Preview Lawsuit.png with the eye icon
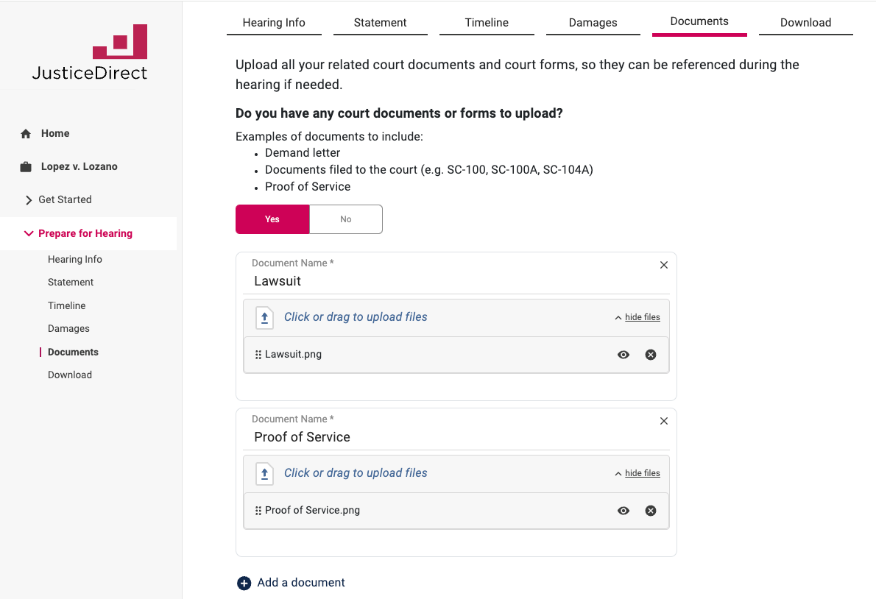This screenshot has height=599, width=876. (x=624, y=355)
